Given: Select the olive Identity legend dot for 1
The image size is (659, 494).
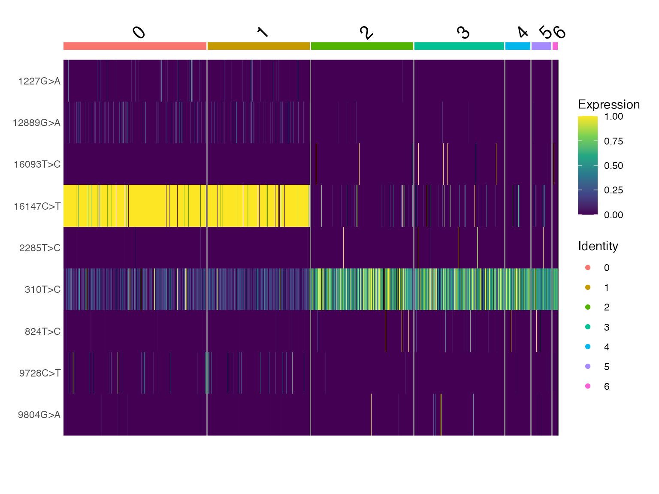Looking at the screenshot, I should tap(588, 287).
